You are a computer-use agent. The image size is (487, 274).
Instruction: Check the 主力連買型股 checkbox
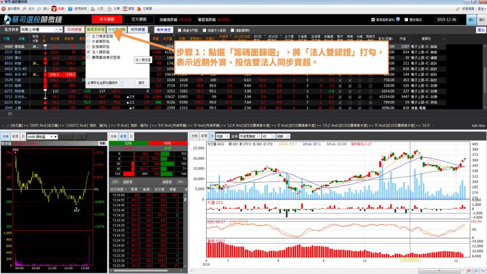coord(88,36)
